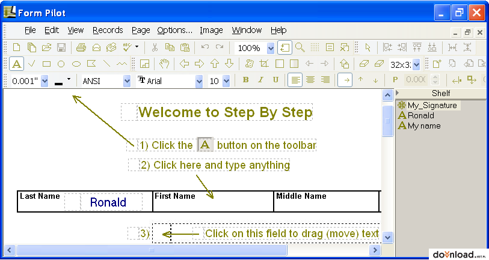489x260 pixels.
Task: Open the Help menu
Action: click(278, 30)
